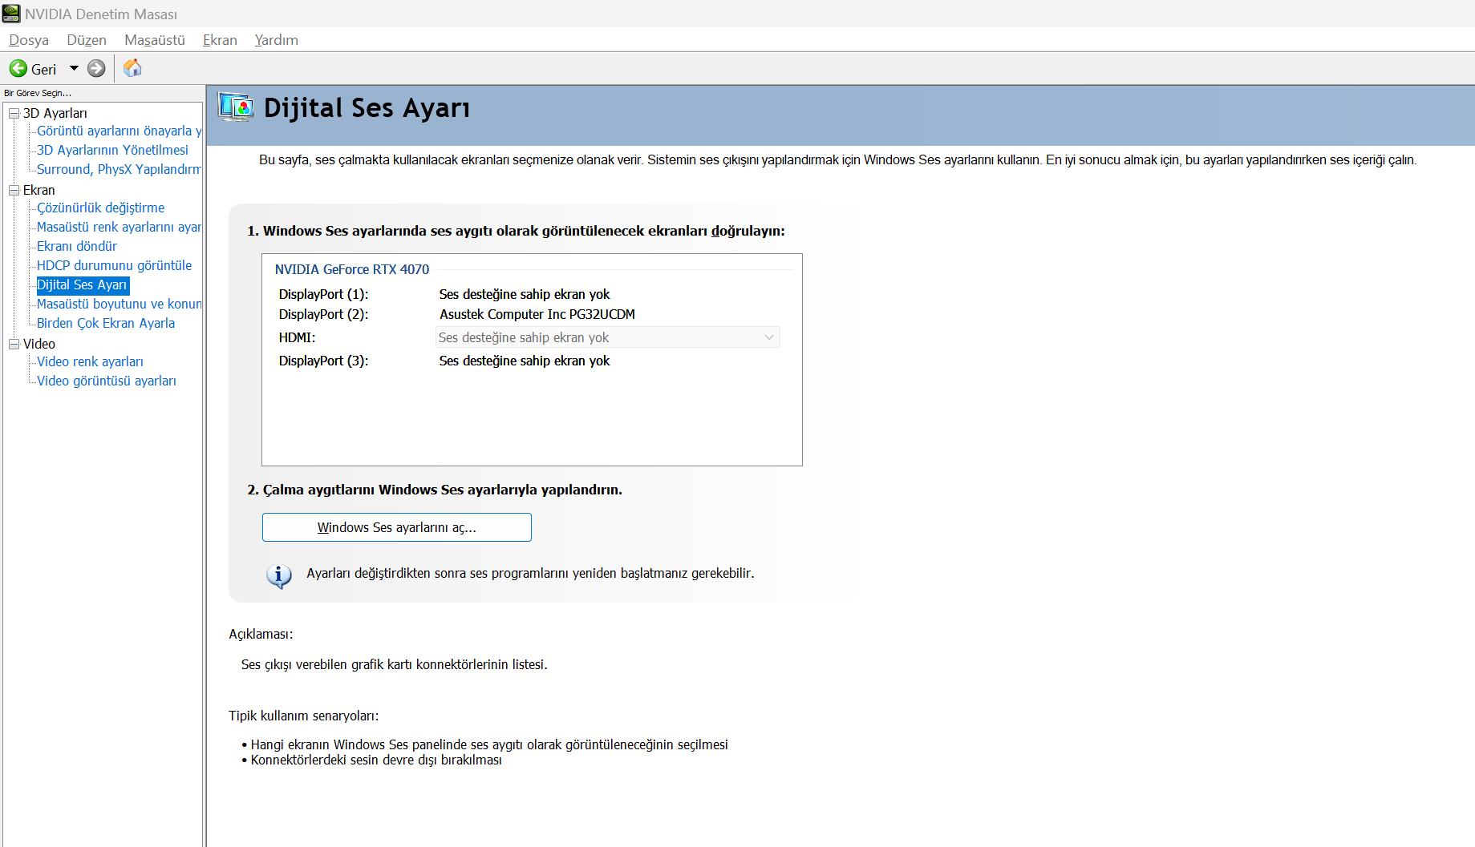Open the Dosya menu
The height and width of the screenshot is (847, 1475).
click(x=29, y=40)
